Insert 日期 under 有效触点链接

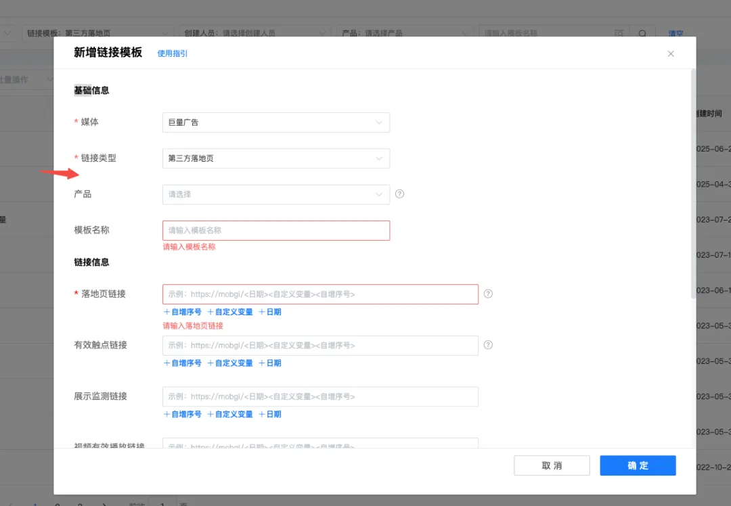click(270, 363)
